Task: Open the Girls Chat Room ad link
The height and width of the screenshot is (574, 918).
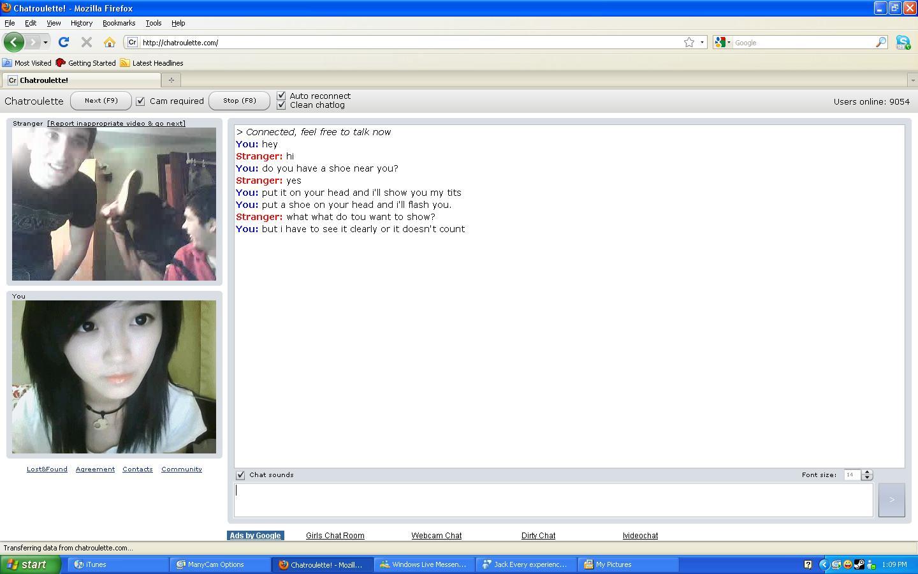Action: (x=335, y=536)
